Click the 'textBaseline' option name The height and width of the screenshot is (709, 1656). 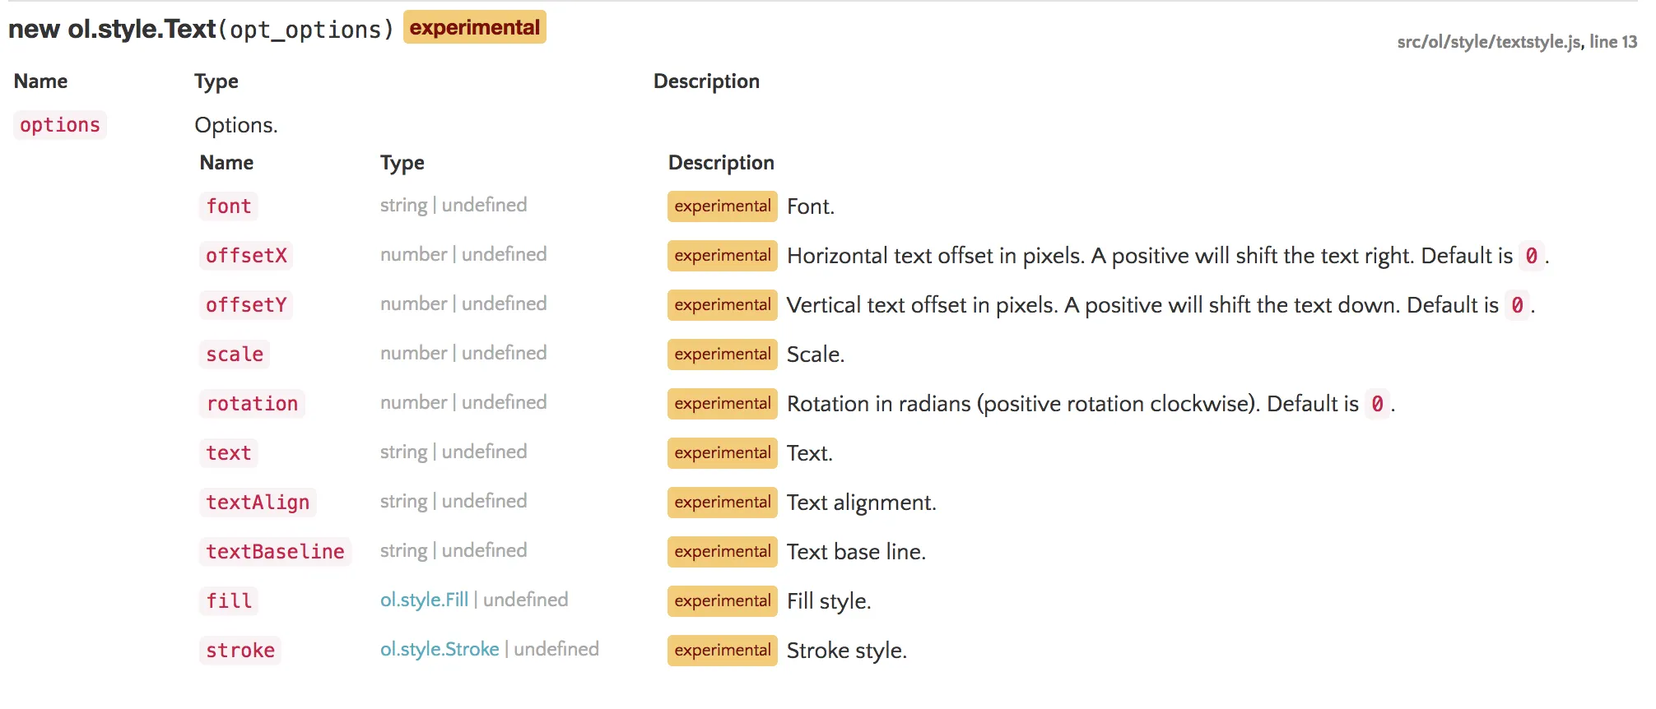click(275, 552)
